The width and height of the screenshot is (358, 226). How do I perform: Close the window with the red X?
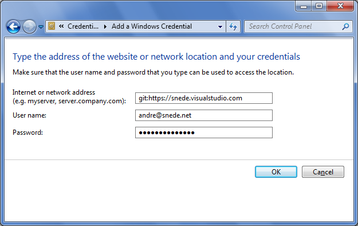tap(340, 6)
